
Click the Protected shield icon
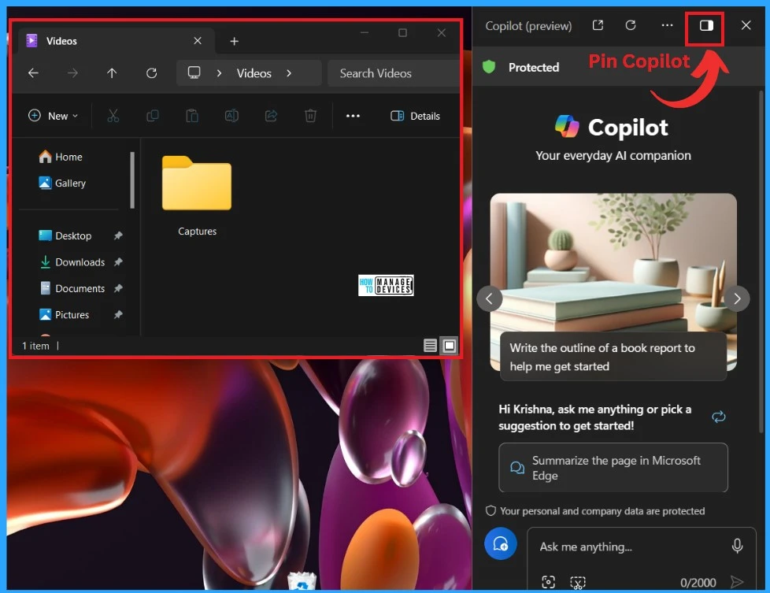(489, 67)
